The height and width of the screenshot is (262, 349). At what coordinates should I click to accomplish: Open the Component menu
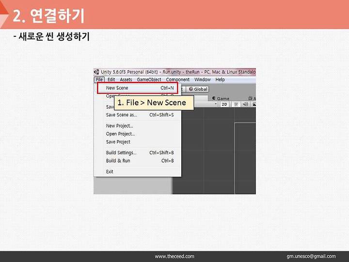tap(177, 80)
